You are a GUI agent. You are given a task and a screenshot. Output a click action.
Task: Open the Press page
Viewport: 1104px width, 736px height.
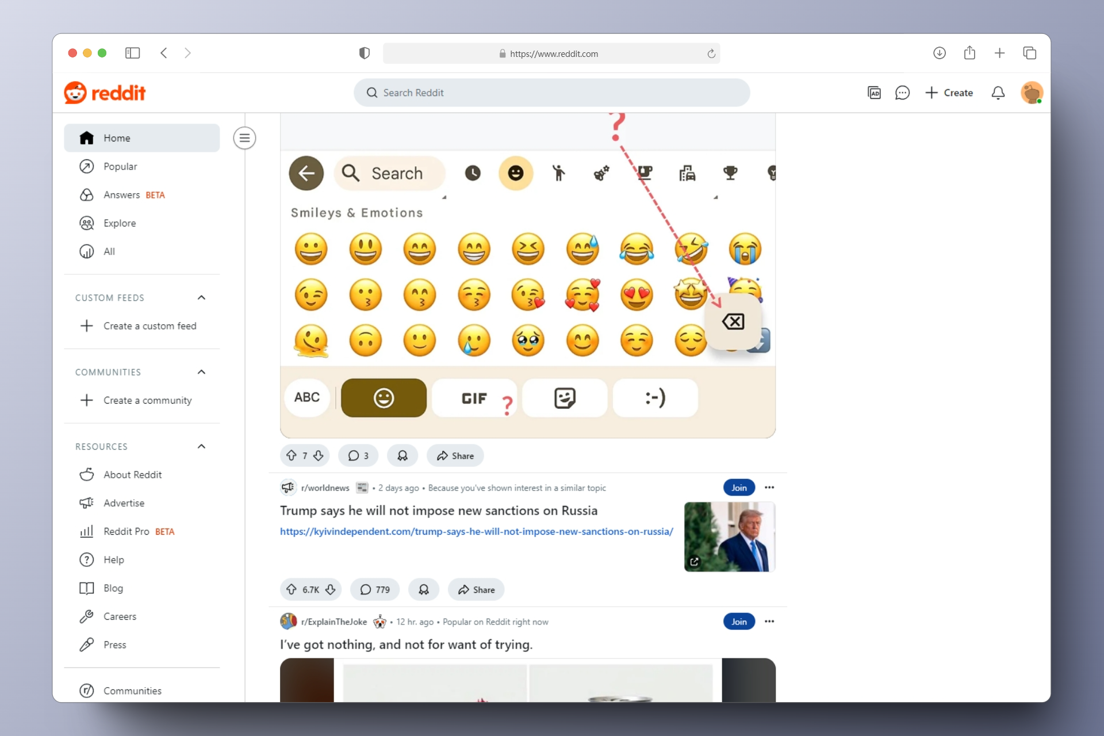[142, 645]
